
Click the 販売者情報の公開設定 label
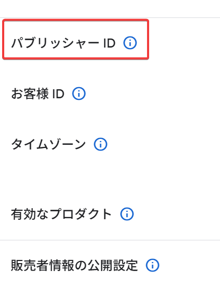point(75,265)
